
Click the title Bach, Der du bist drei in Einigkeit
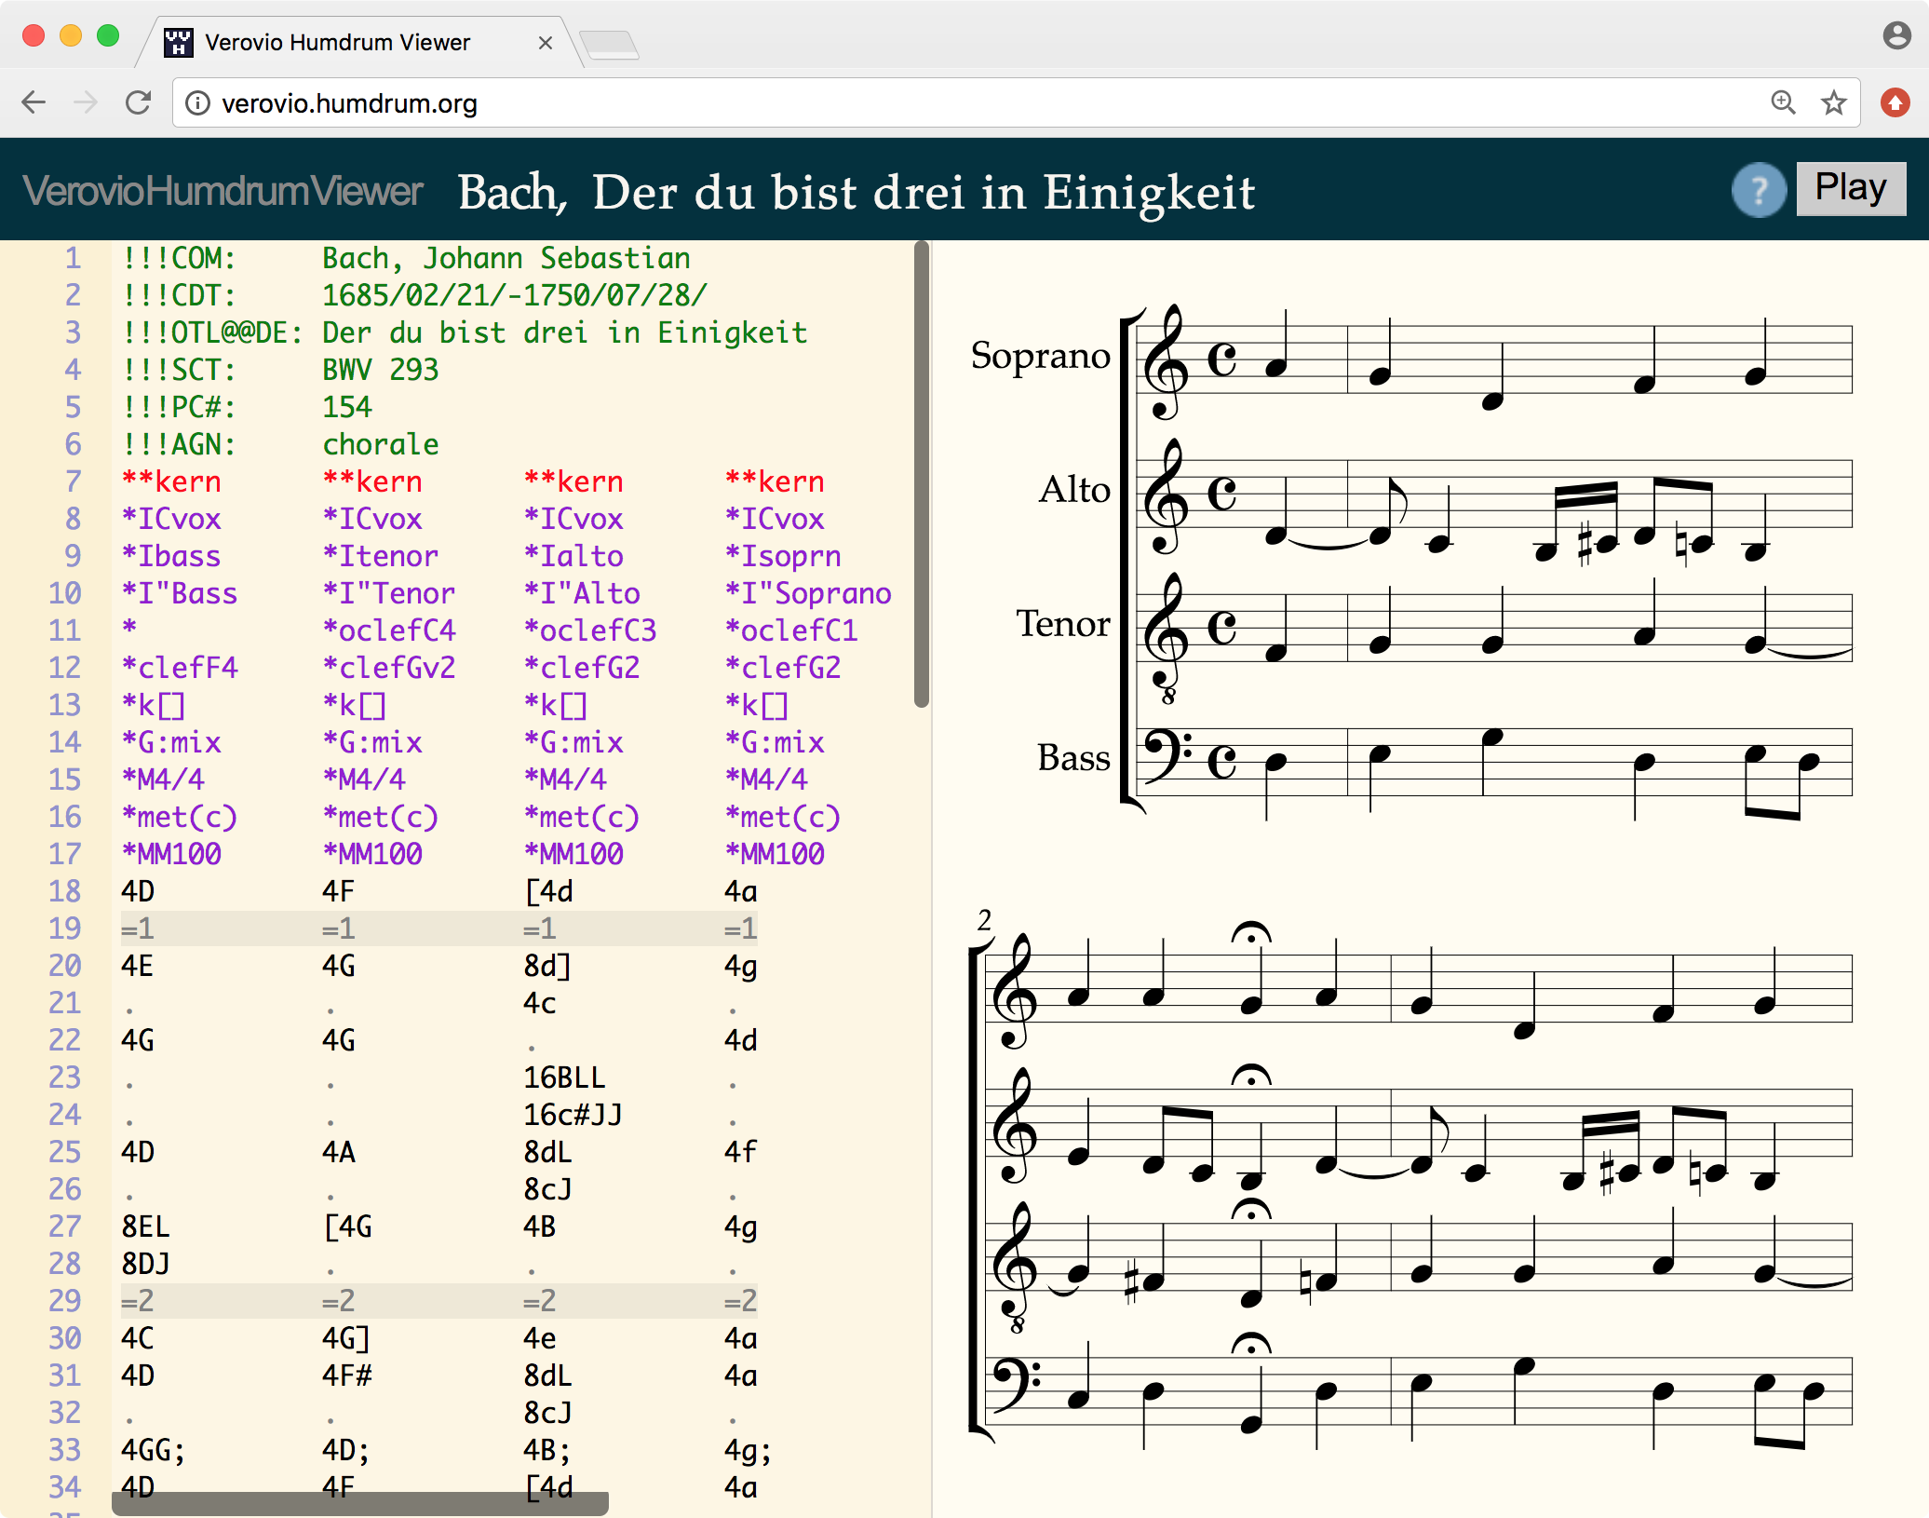(x=856, y=192)
